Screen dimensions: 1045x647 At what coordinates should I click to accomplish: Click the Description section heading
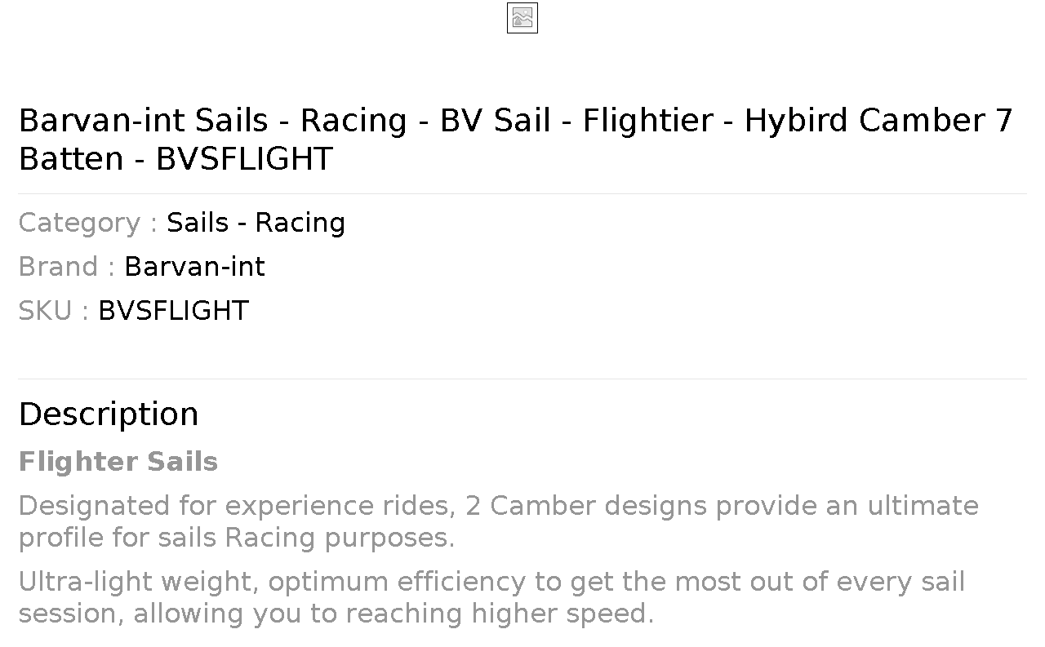point(109,414)
